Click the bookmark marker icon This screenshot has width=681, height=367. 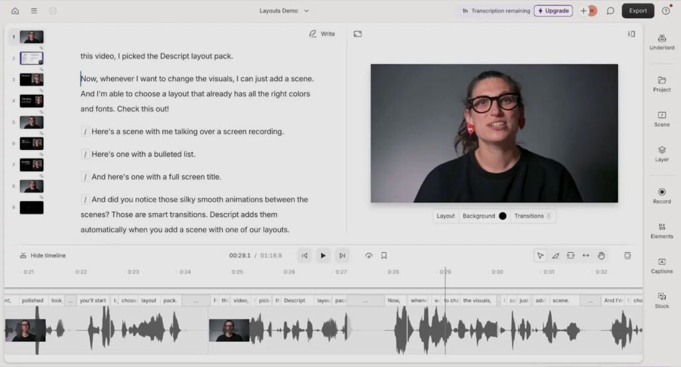[x=384, y=256]
